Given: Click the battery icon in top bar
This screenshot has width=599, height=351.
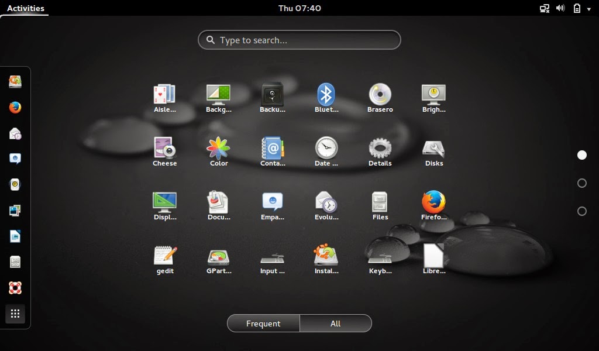Looking at the screenshot, I should click(577, 8).
